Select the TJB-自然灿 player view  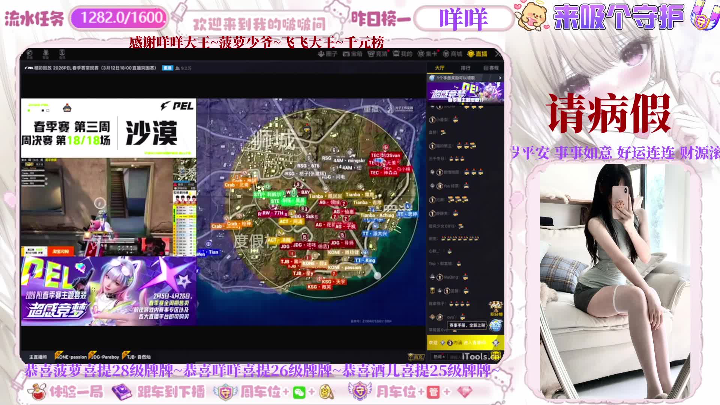(136, 357)
